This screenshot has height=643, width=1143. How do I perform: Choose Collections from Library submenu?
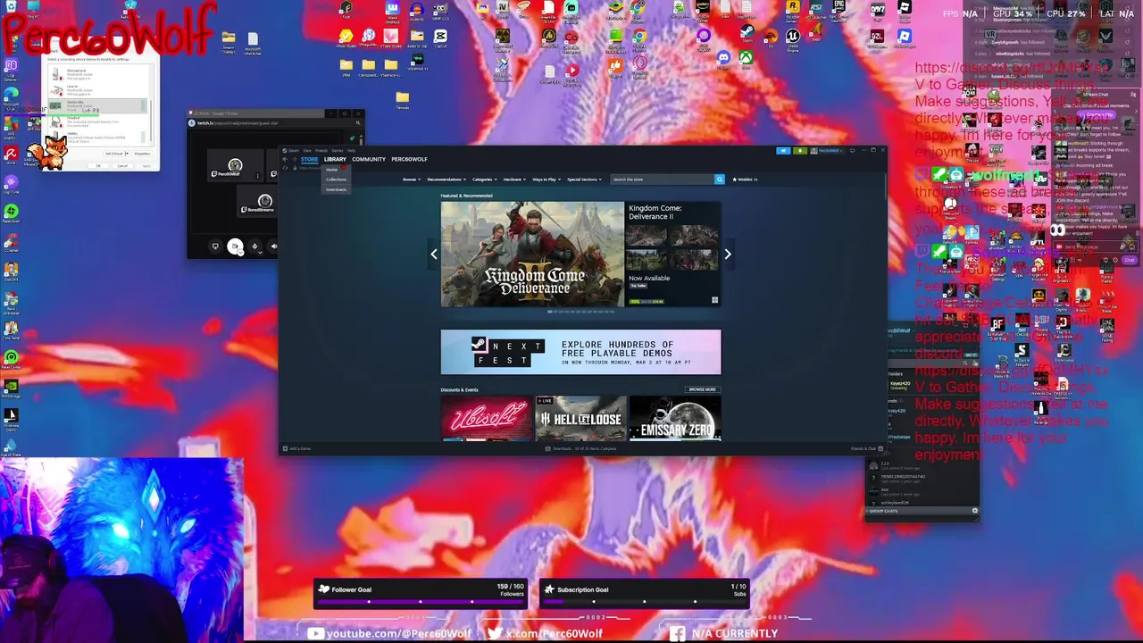pyautogui.click(x=336, y=180)
